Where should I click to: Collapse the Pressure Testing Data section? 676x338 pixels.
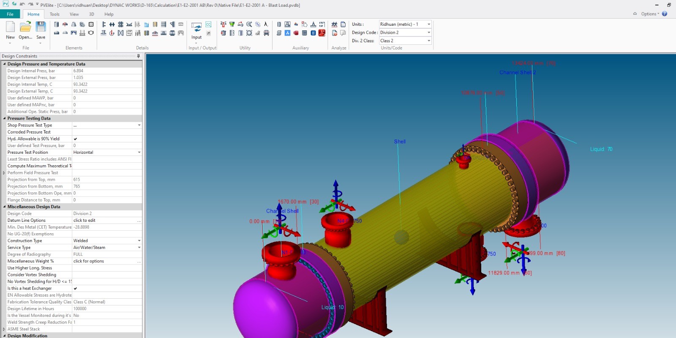click(4, 119)
